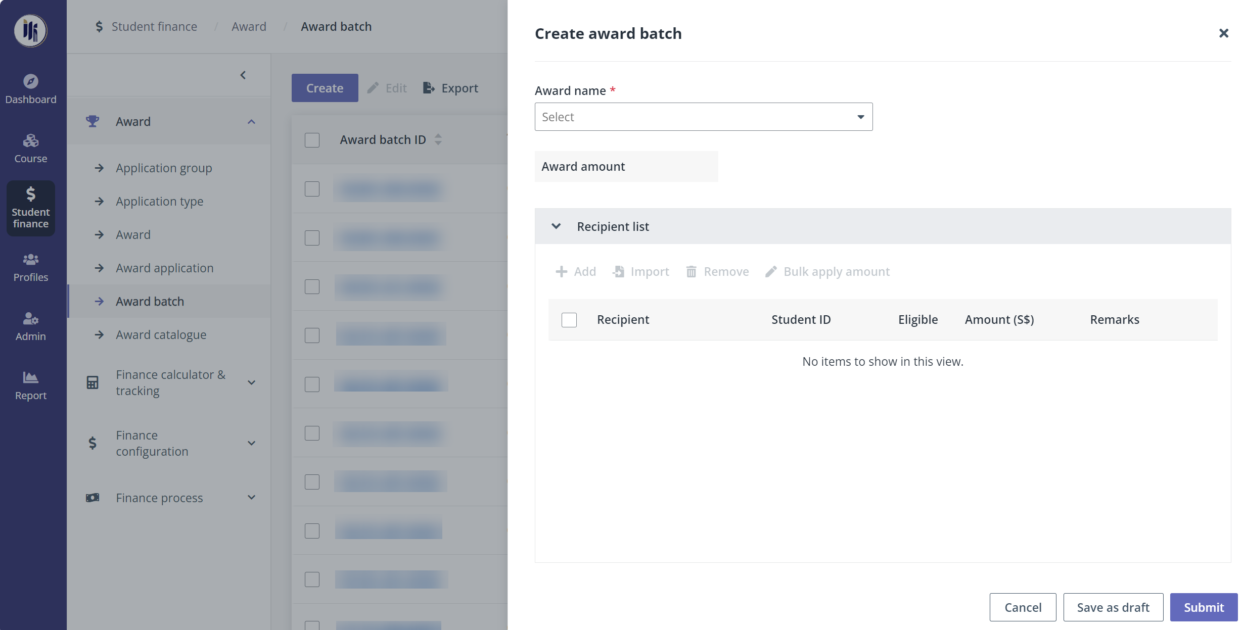Image resolution: width=1243 pixels, height=630 pixels.
Task: Tick the ninth row checkbox in the award batch table
Action: [x=312, y=579]
